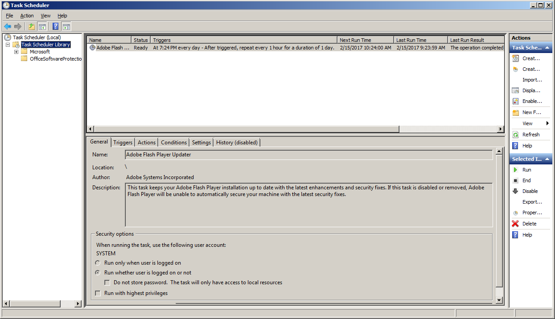555x319 pixels.
Task: Open Help from the toolbar question-mark icon
Action: (56, 26)
